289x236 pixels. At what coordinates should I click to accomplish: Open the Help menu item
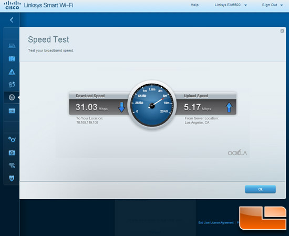[194, 5]
